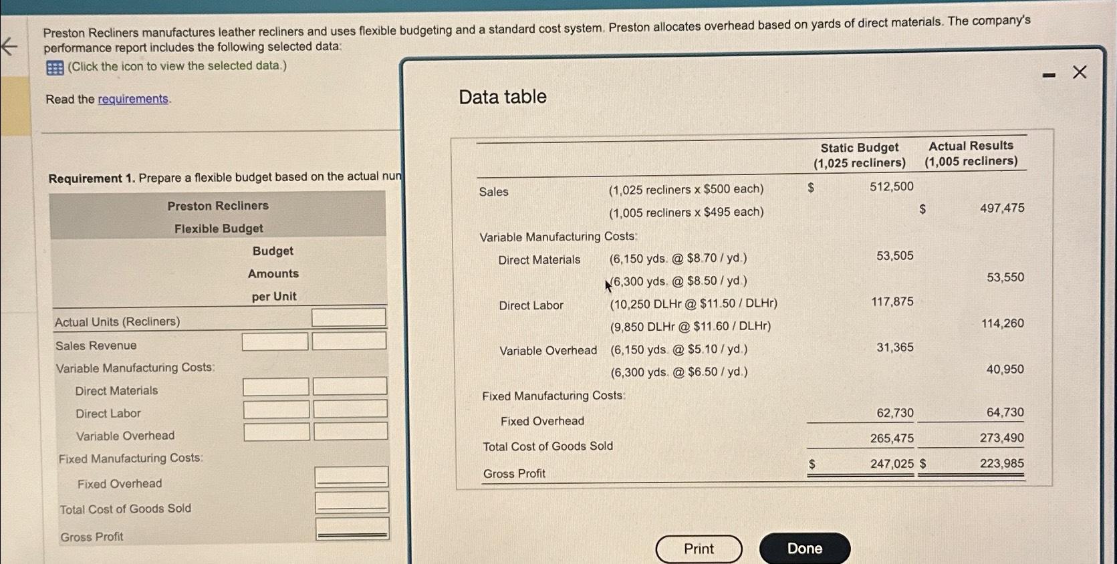The width and height of the screenshot is (1117, 564).
Task: Click actual gross profit value 223,985
Action: point(1002,463)
